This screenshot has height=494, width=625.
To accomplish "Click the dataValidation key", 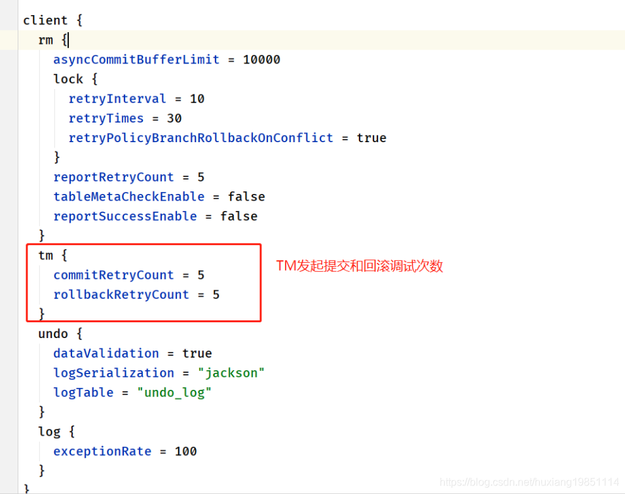I will pos(106,353).
